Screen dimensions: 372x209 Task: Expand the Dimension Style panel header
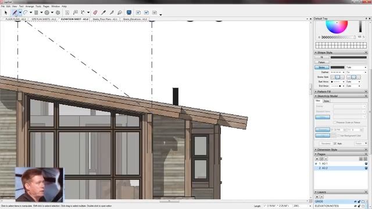click(x=341, y=150)
